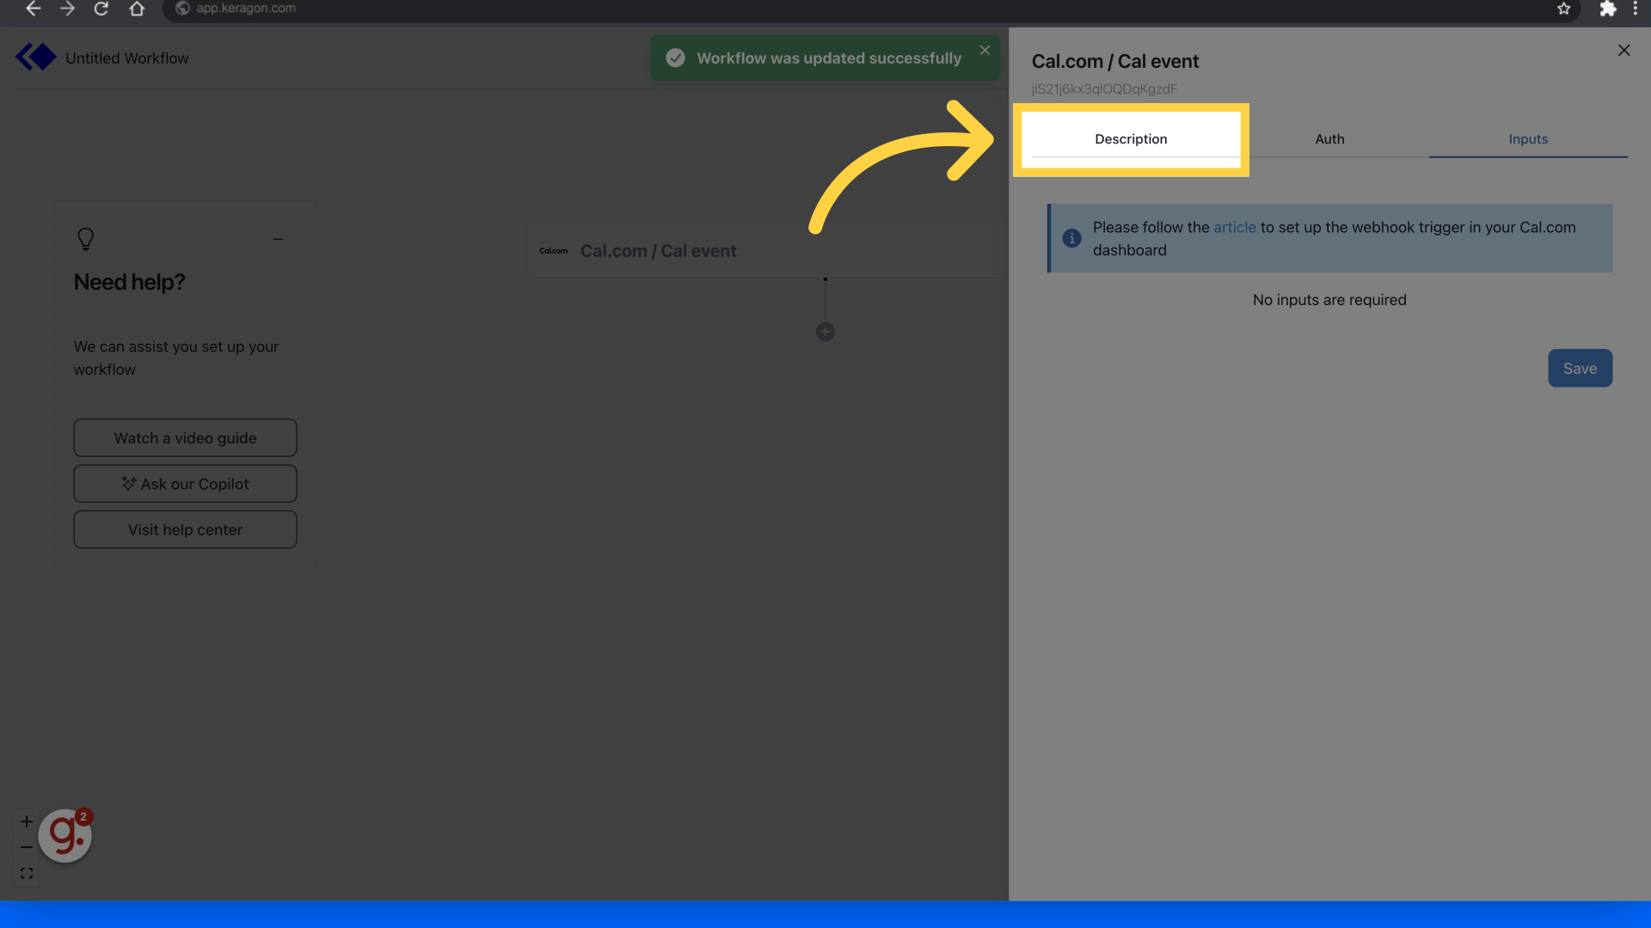Click Ask our Copilot button
This screenshot has height=928, width=1651.
click(x=185, y=484)
